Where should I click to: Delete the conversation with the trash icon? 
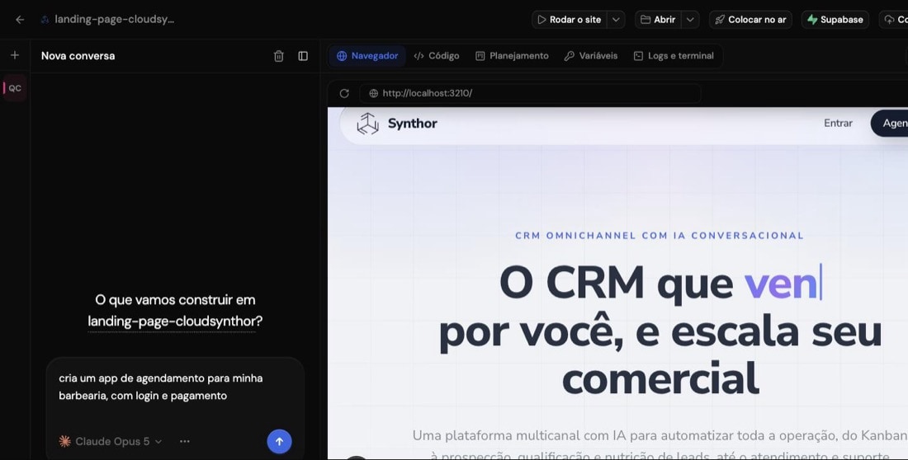pos(278,56)
